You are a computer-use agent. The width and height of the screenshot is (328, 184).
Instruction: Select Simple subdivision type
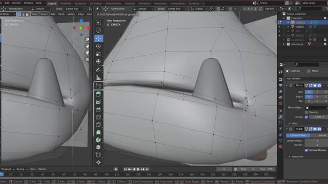point(319,135)
